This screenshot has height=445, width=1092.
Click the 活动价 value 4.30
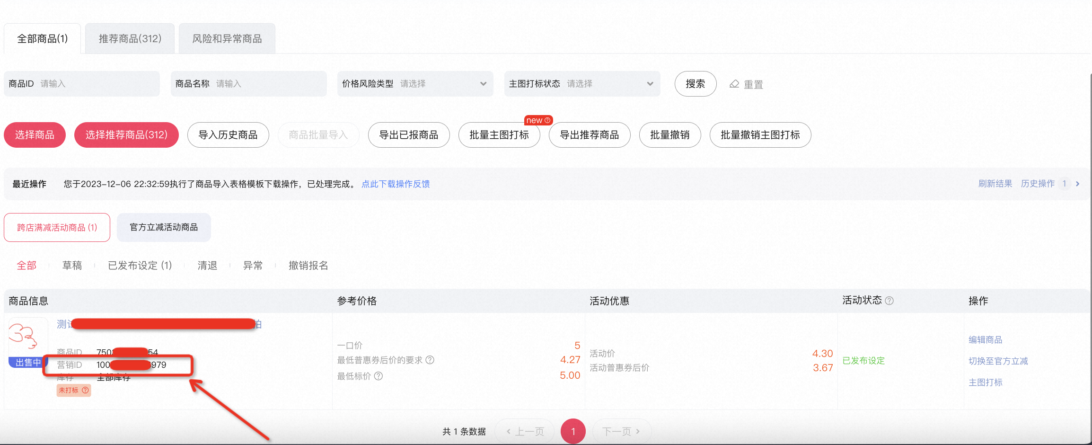click(822, 354)
